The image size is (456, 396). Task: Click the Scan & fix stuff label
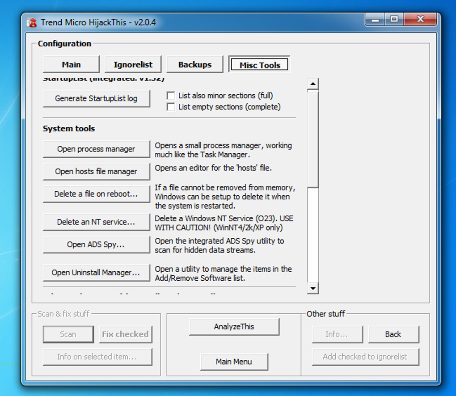tap(63, 314)
